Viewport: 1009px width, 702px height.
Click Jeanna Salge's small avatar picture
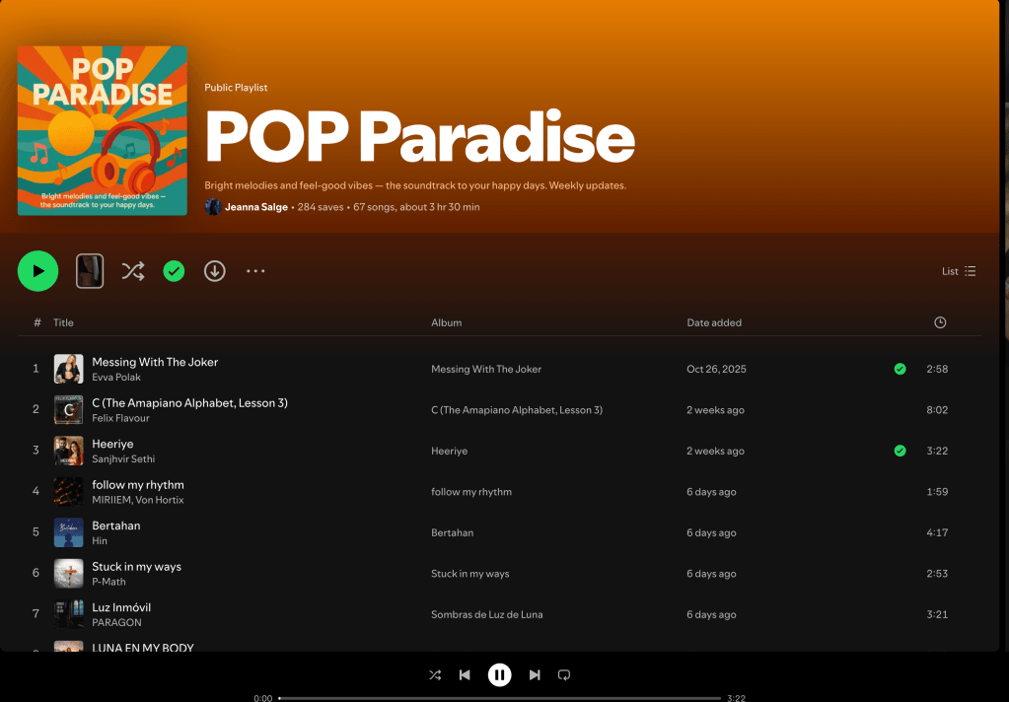click(x=213, y=206)
